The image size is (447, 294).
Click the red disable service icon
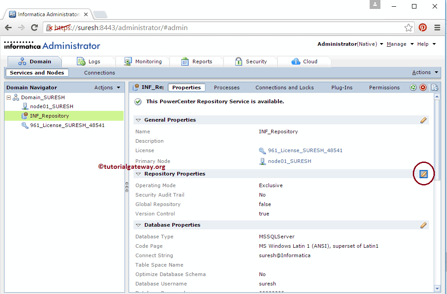pos(423,87)
